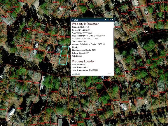Image resolution: width=168 pixels, height=126 pixels.
Task: Open the popup's three-dot actions menu
Action: click(x=109, y=74)
